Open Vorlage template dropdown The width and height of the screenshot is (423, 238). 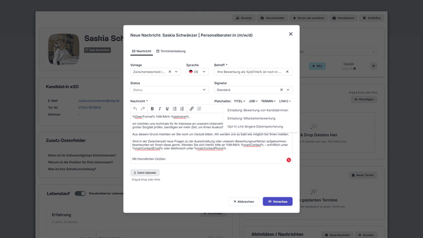[176, 72]
